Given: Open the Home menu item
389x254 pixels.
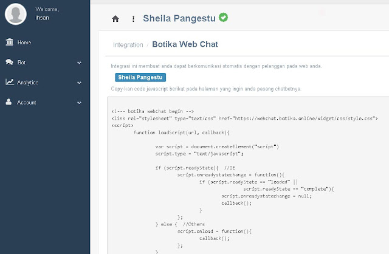Looking at the screenshot, I should (24, 43).
